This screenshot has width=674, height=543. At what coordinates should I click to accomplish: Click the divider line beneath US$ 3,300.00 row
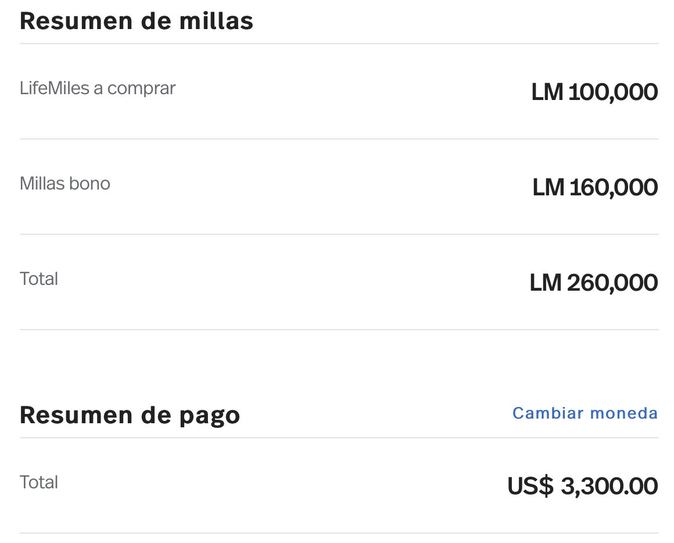[x=339, y=533]
